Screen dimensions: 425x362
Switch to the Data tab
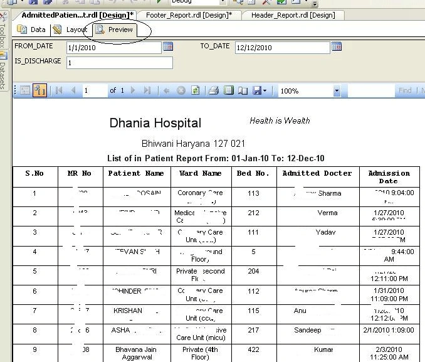click(31, 29)
